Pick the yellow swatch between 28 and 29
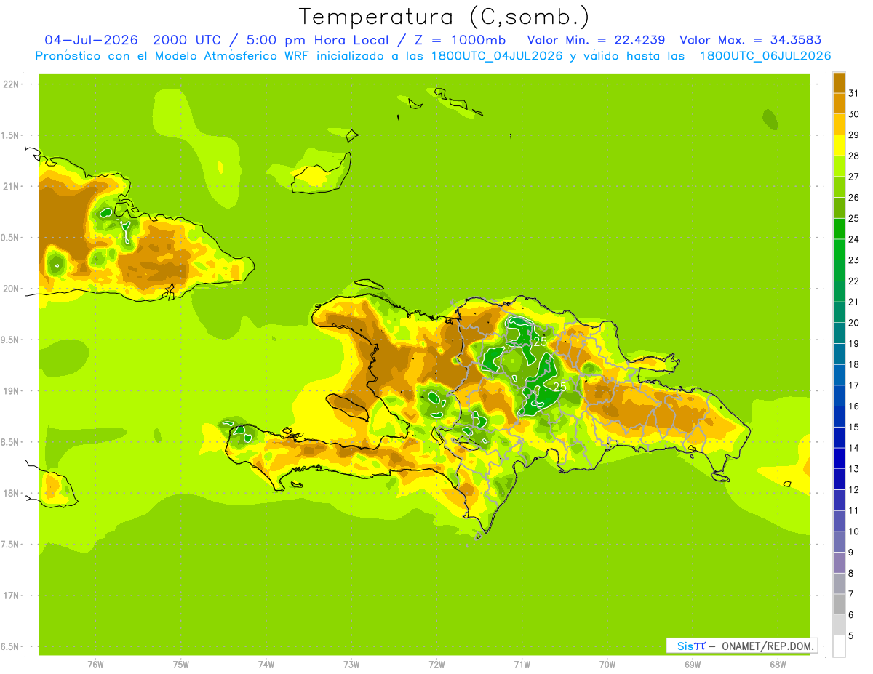 coord(839,145)
